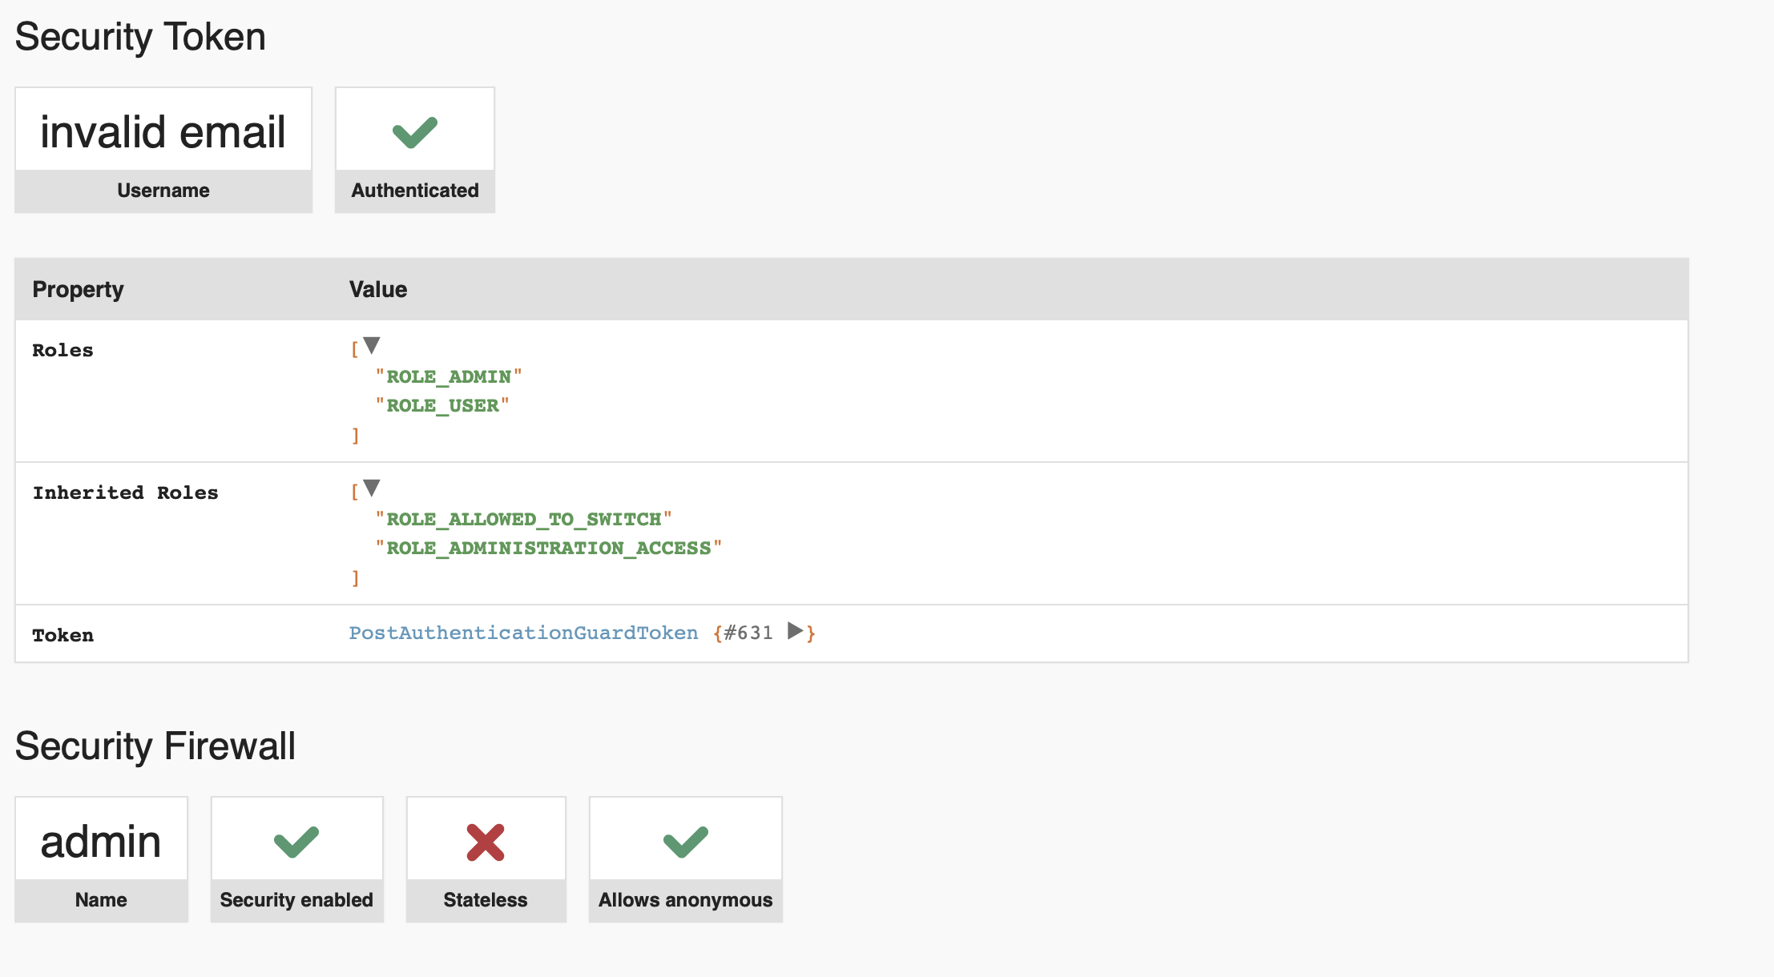The image size is (1774, 977).
Task: Expand the PostAuthenticationGuardToken object details
Action: click(794, 632)
